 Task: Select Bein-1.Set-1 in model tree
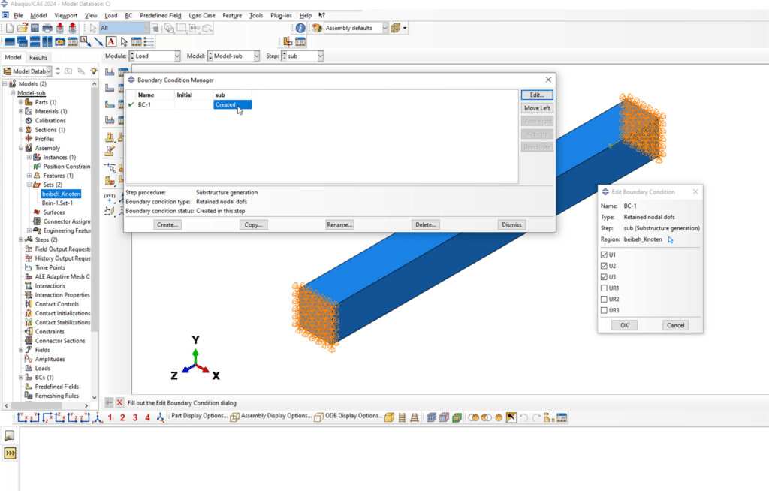click(x=57, y=203)
